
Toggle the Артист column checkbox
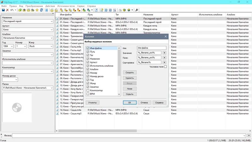coord(88,62)
